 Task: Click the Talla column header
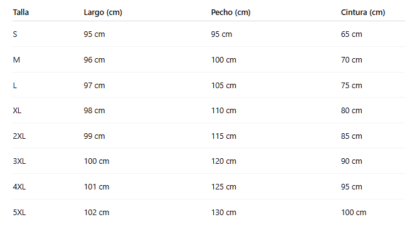click(21, 13)
